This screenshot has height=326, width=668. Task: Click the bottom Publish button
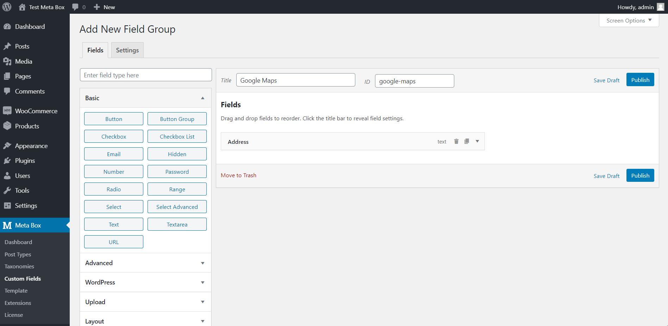coord(640,175)
